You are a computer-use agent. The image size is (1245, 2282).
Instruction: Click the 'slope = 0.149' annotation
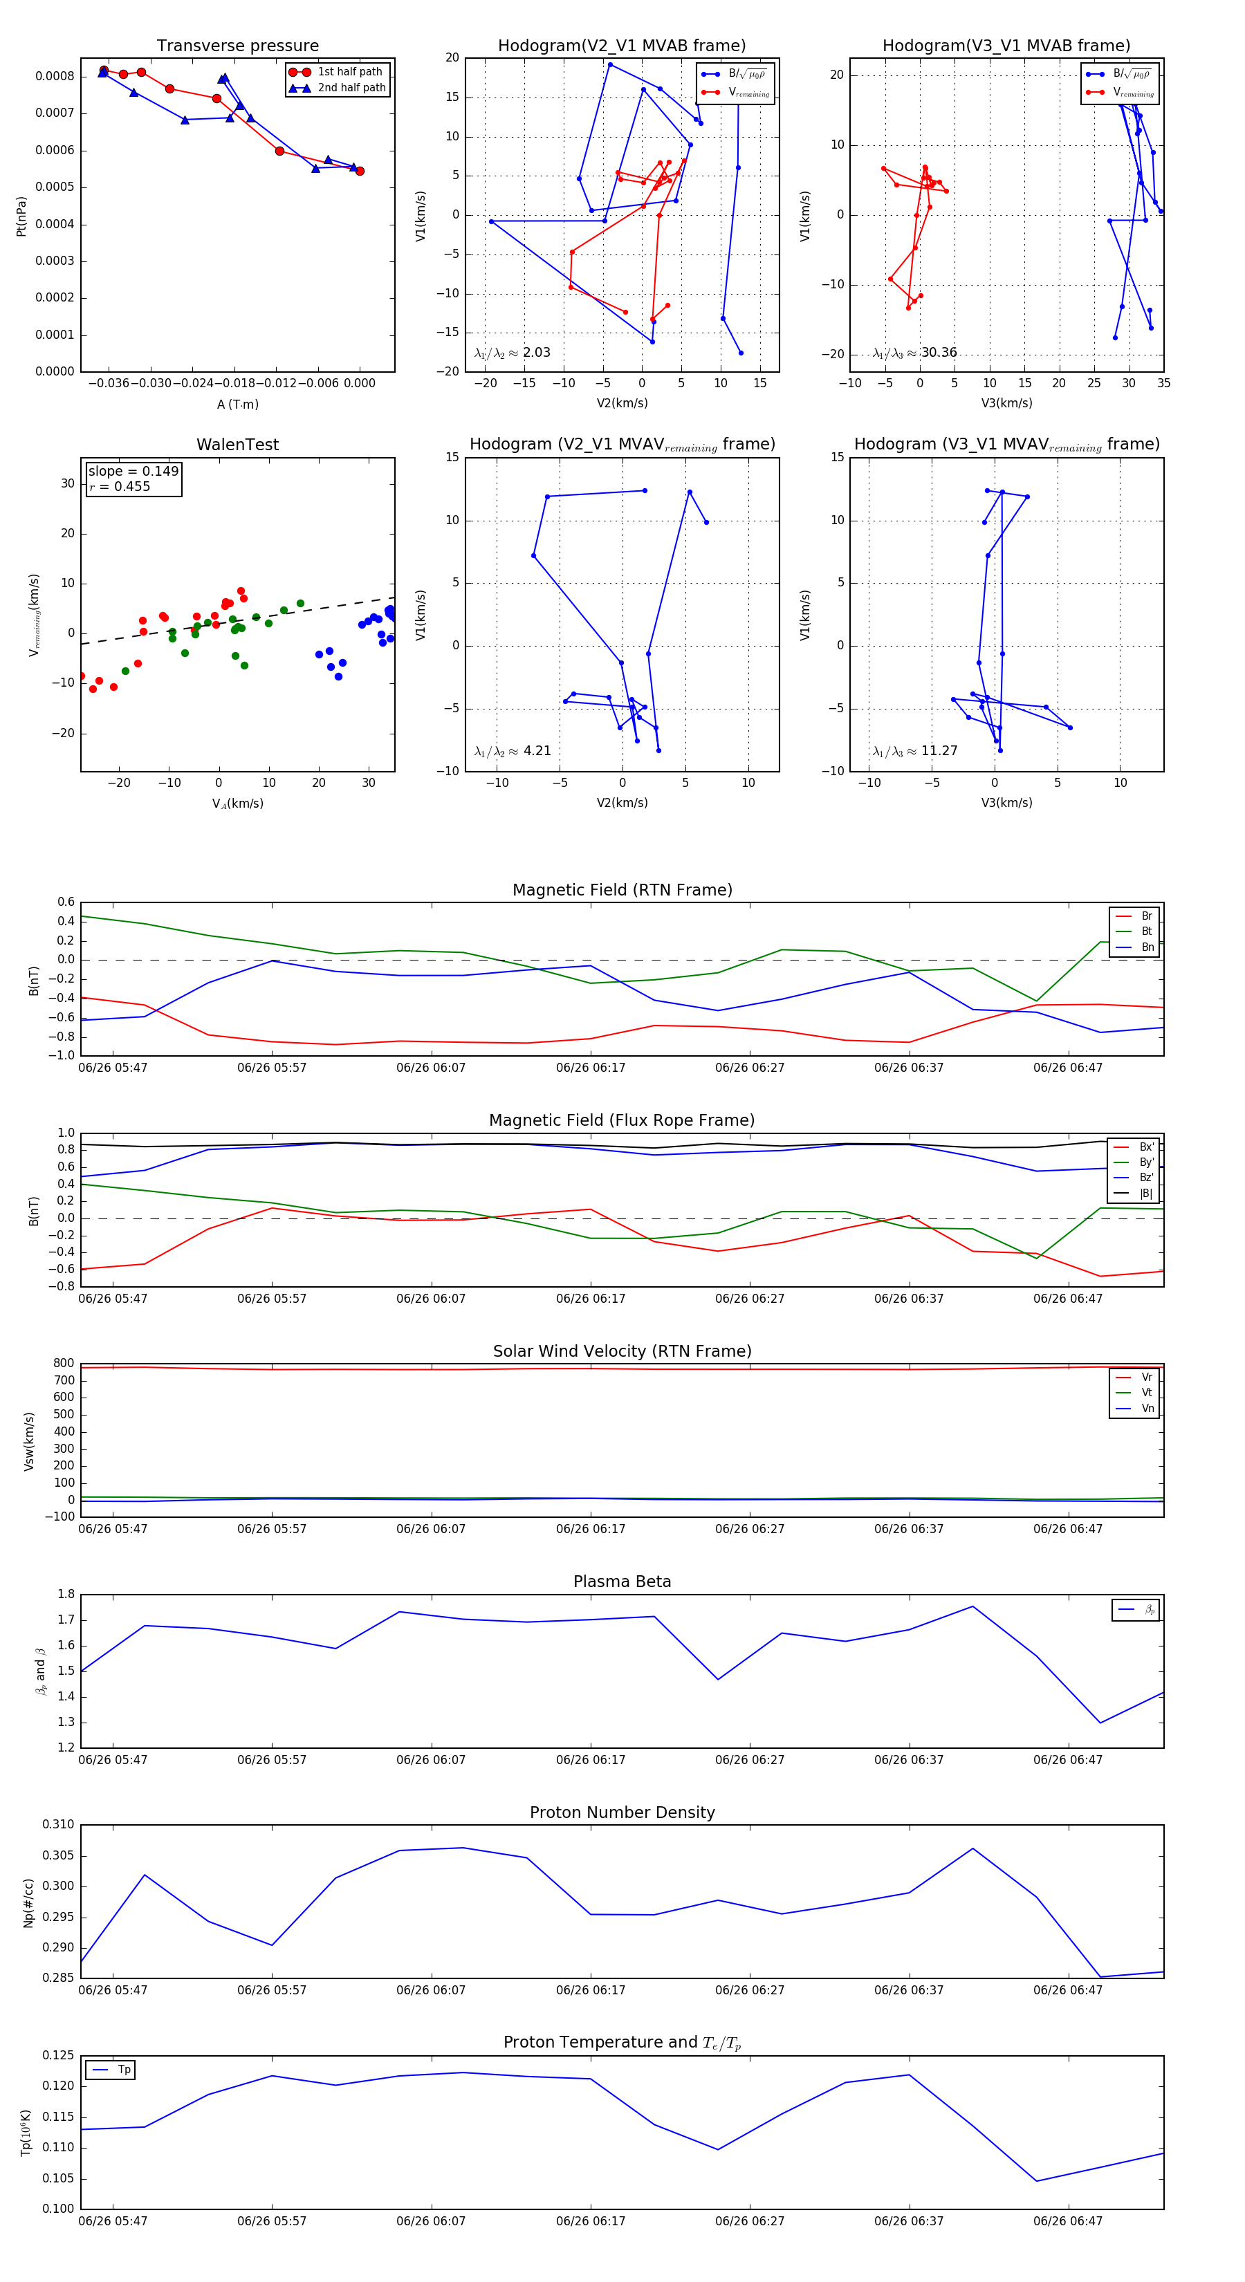(133, 472)
